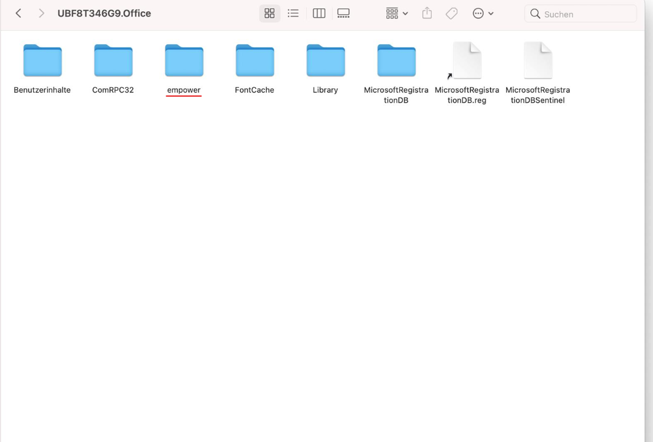Open the group-by options dropdown
Screen dimensions: 653x442
coord(396,14)
